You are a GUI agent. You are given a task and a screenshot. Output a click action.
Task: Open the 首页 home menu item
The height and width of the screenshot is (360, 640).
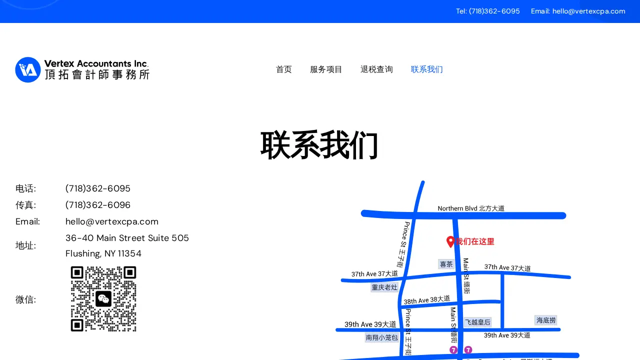(284, 69)
